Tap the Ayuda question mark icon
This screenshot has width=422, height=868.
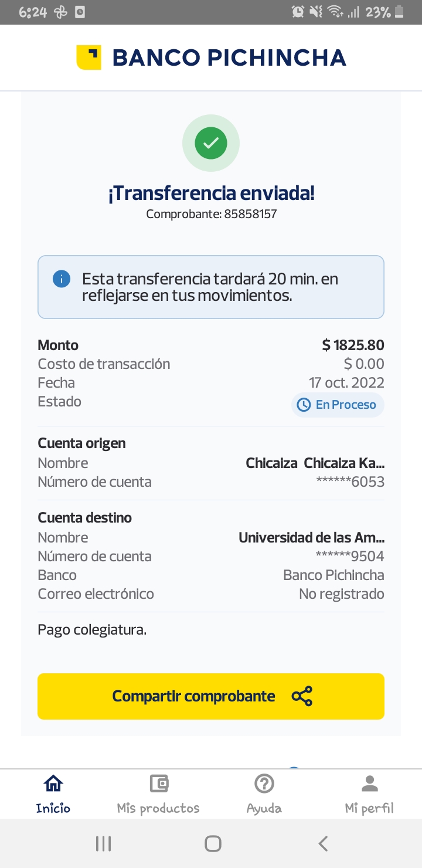[264, 784]
